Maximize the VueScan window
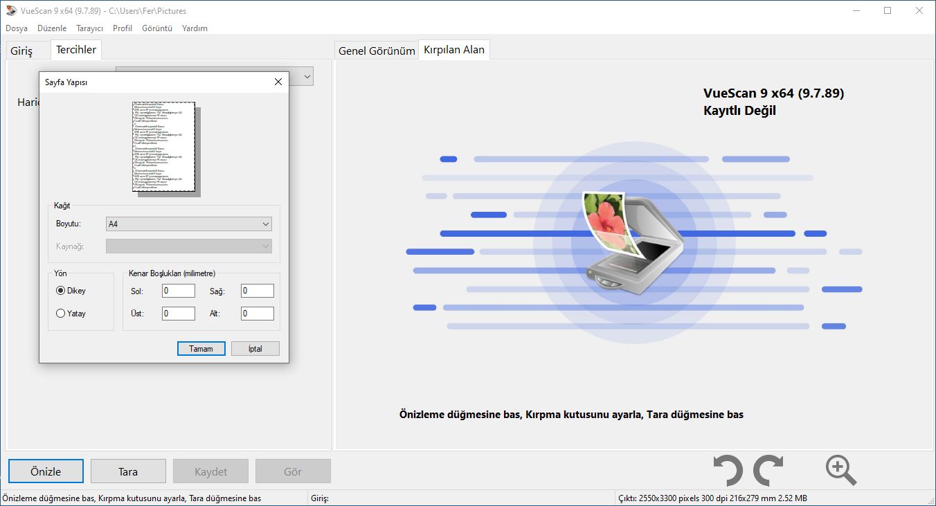The image size is (936, 506). click(x=888, y=10)
